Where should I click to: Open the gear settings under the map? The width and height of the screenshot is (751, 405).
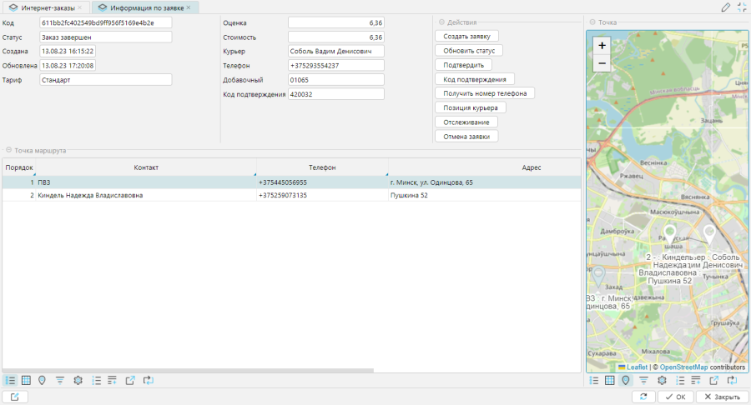coord(662,380)
